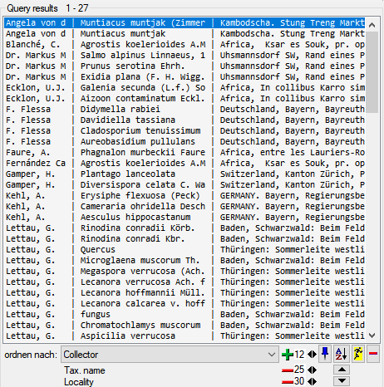The height and width of the screenshot is (387, 384).
Task: Click the A-Z sort order icon
Action: (x=341, y=354)
